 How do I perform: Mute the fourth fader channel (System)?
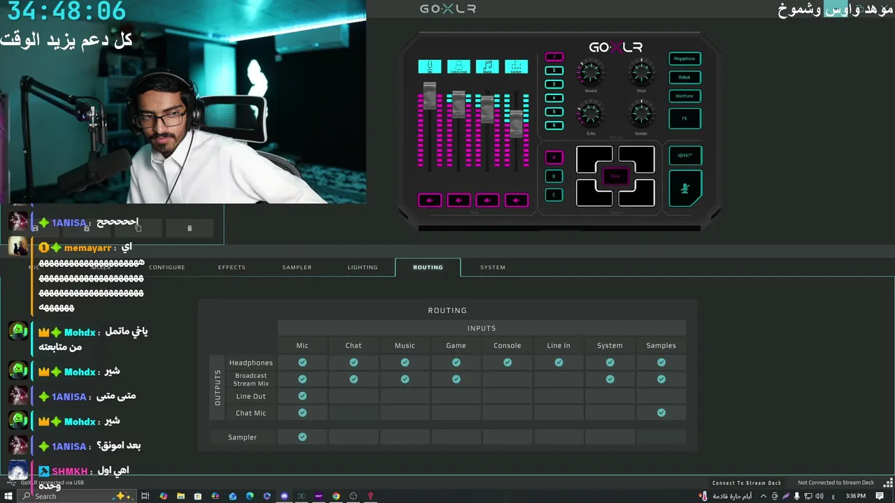point(517,201)
